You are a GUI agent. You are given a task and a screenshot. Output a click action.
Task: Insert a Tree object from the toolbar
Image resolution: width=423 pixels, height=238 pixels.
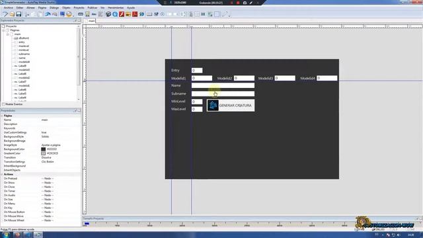click(x=191, y=14)
